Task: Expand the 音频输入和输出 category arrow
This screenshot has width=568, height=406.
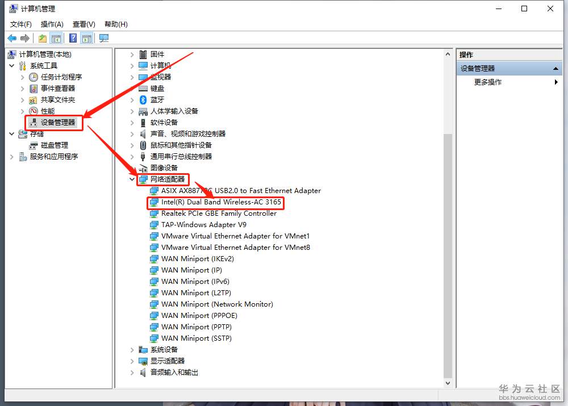Action: (132, 372)
